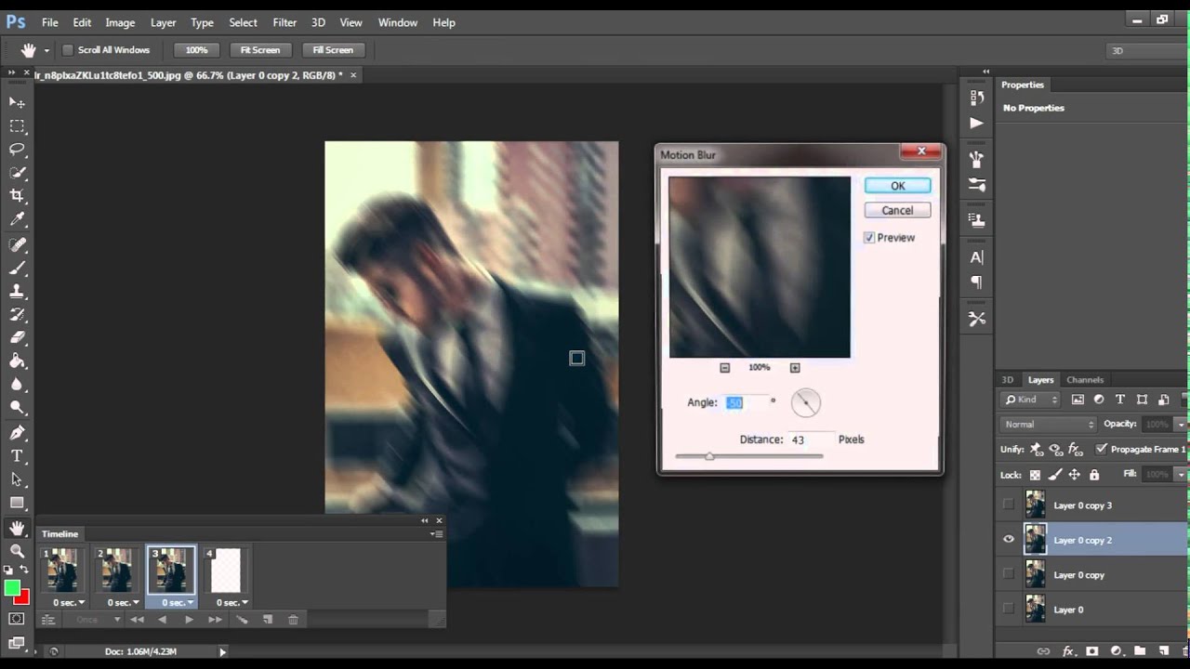Select the Horizontal Type tool
The image size is (1190, 669).
pyautogui.click(x=17, y=456)
